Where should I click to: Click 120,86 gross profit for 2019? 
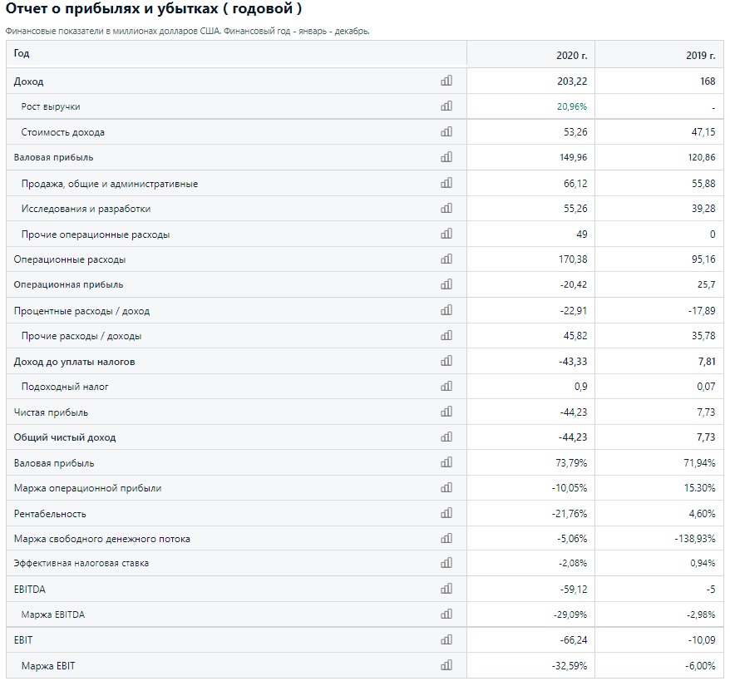pyautogui.click(x=702, y=157)
